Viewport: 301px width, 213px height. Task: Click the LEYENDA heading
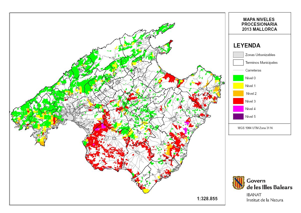[247, 46]
